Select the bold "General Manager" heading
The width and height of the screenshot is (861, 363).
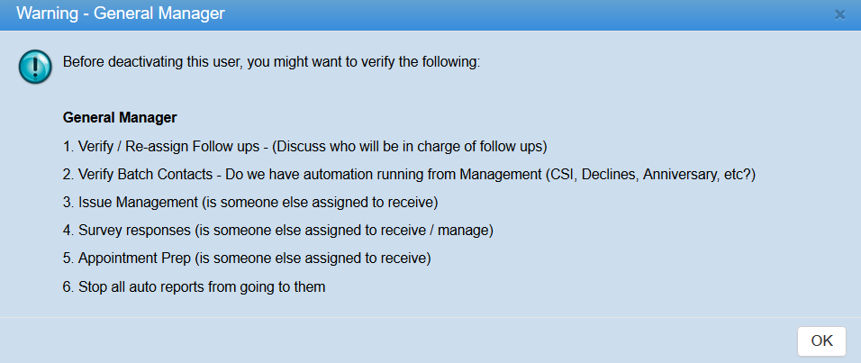click(120, 118)
